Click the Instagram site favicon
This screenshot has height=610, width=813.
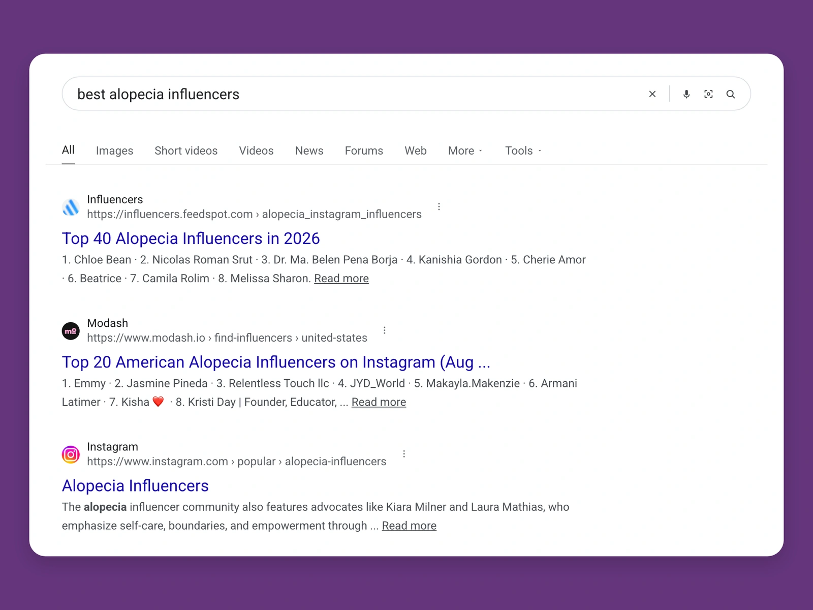[x=71, y=454]
